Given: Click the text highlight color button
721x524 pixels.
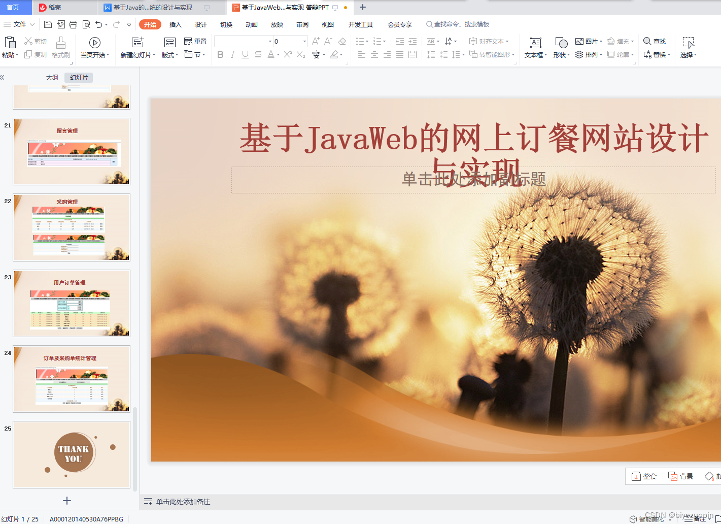Looking at the screenshot, I should pos(334,54).
